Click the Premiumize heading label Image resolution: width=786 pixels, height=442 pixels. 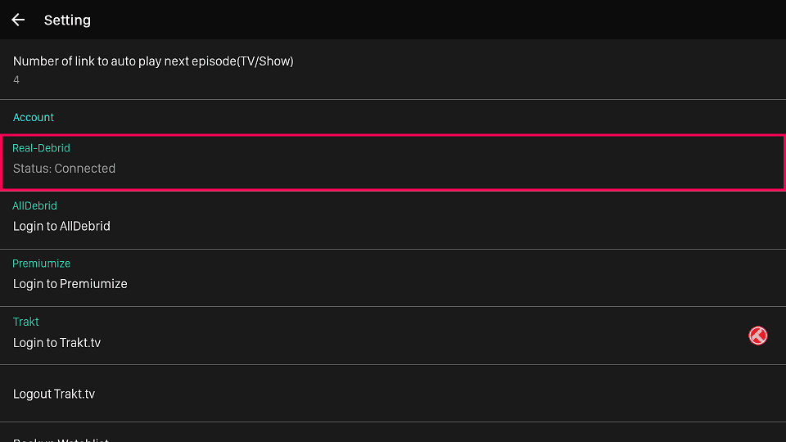[41, 264]
